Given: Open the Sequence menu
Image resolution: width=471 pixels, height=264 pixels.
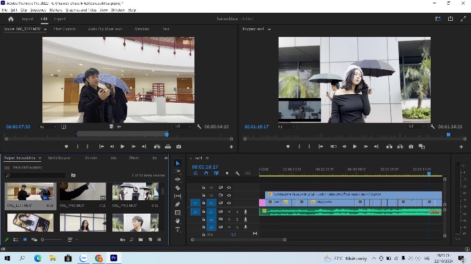Looking at the screenshot, I should [38, 10].
